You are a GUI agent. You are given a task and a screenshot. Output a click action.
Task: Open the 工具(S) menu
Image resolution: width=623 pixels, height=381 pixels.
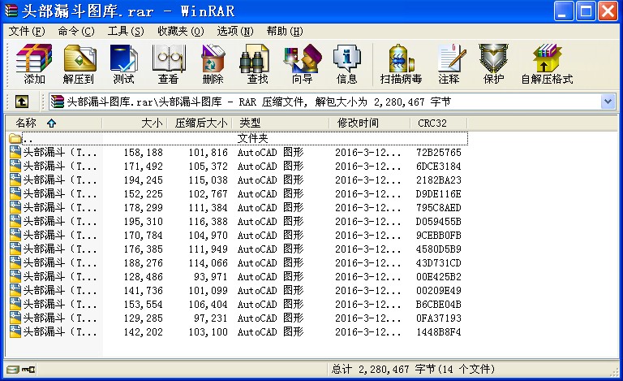126,31
